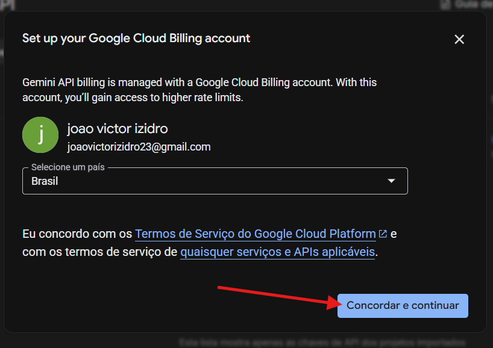This screenshot has height=348, width=493.
Task: Expand the country list using the caret arrow
Action: point(391,181)
